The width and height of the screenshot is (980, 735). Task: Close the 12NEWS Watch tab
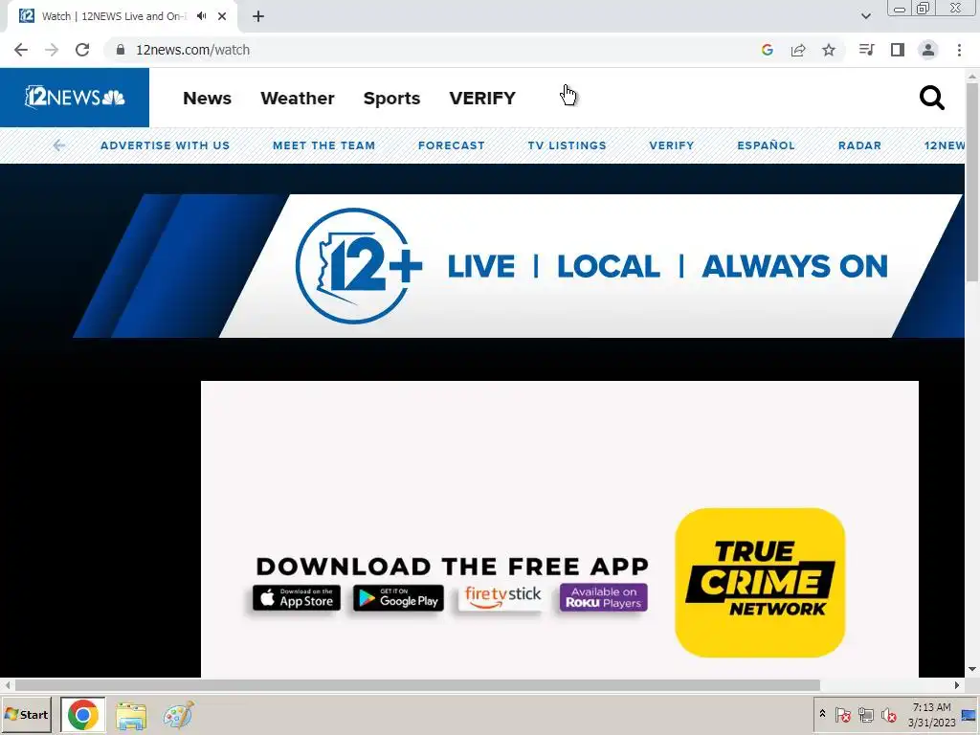222,16
